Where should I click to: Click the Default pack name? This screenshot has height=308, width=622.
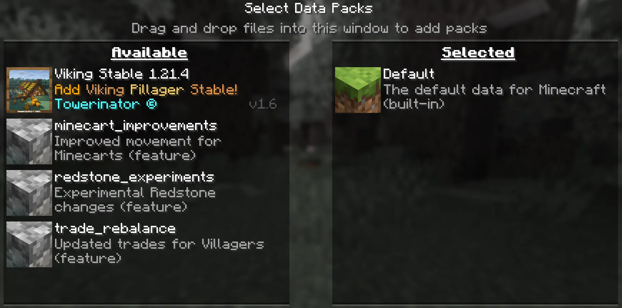pos(409,74)
